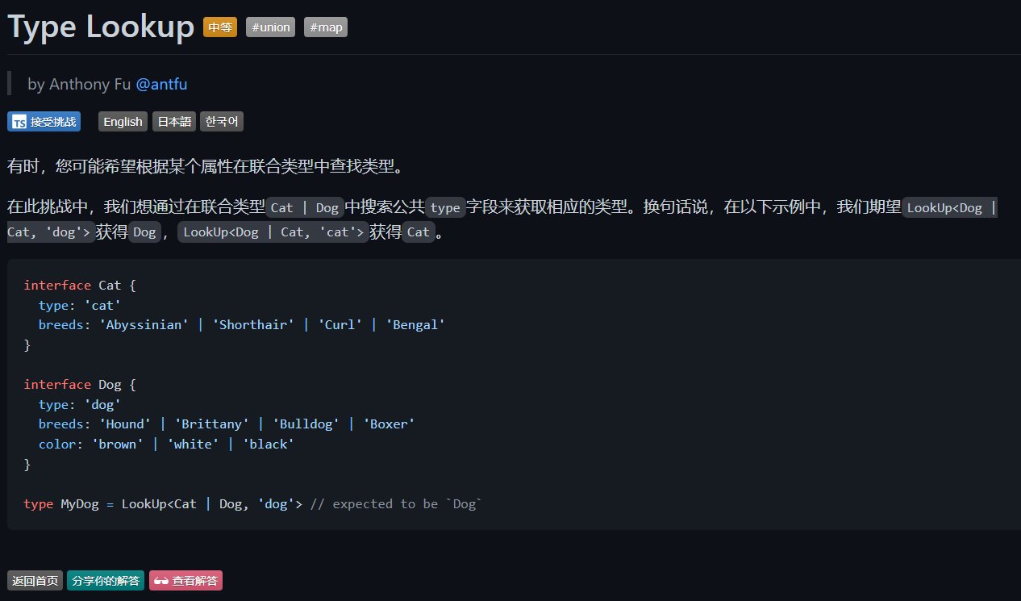Click the 'interface Cat' line in code

click(73, 285)
